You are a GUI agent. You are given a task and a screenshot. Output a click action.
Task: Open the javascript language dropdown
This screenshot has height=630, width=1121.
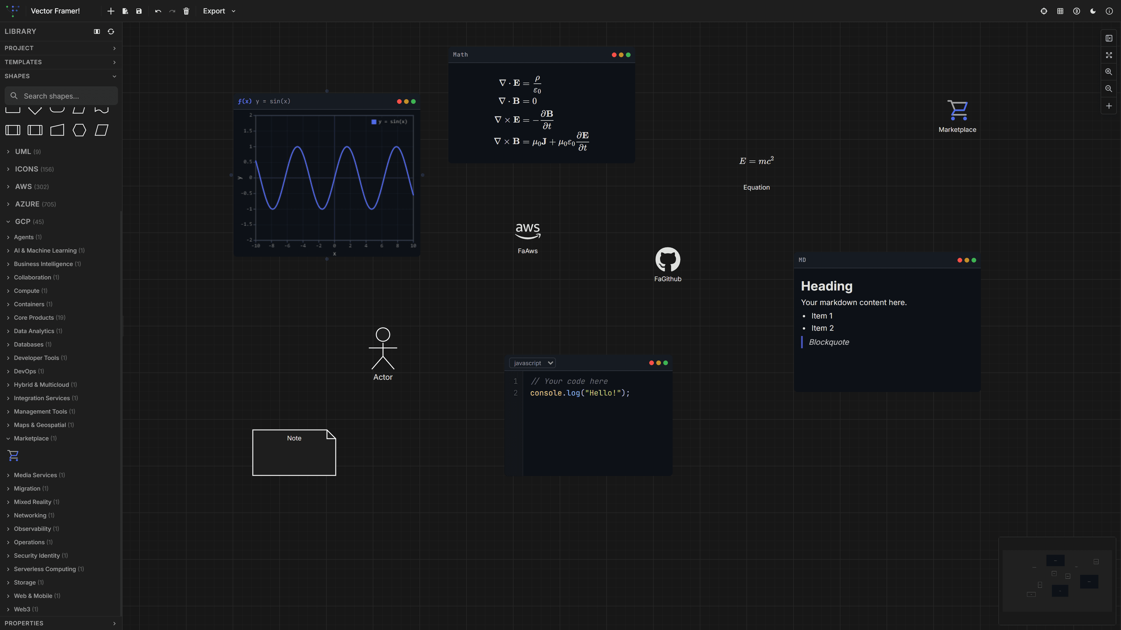(x=532, y=363)
